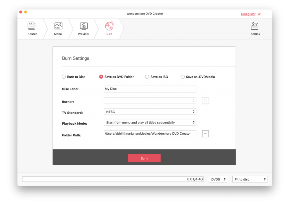
Task: Click the Folder Path: label
Action: point(71,135)
